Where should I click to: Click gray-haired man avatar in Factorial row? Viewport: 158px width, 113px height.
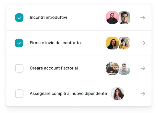click(x=125, y=68)
